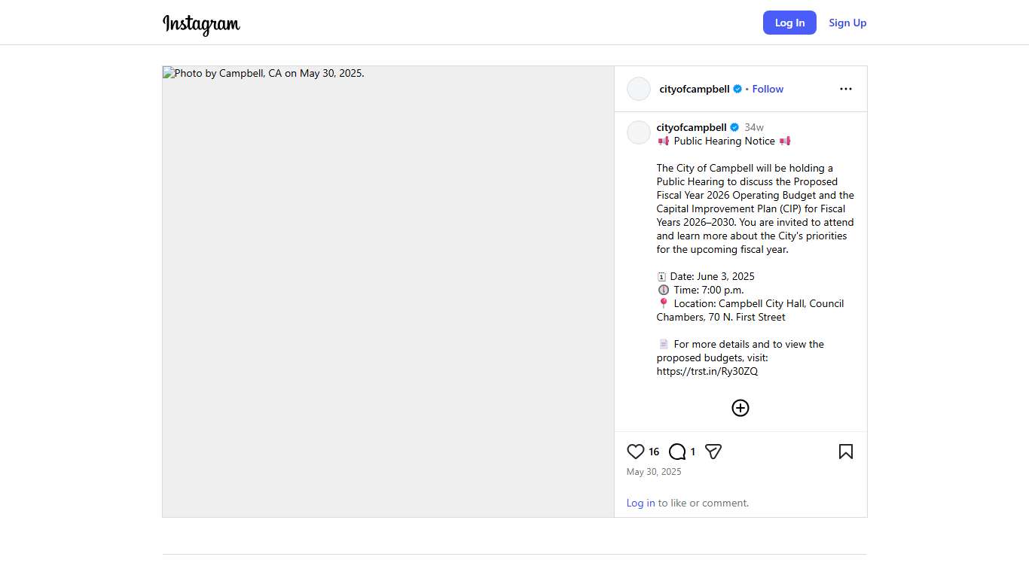
Task: Click the verified badge in the post header
Action: (737, 89)
